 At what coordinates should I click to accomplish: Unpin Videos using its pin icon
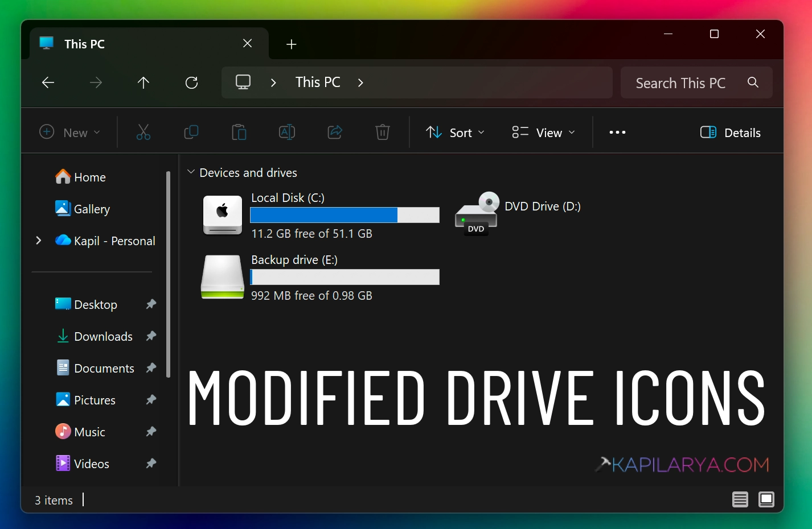[x=151, y=464]
